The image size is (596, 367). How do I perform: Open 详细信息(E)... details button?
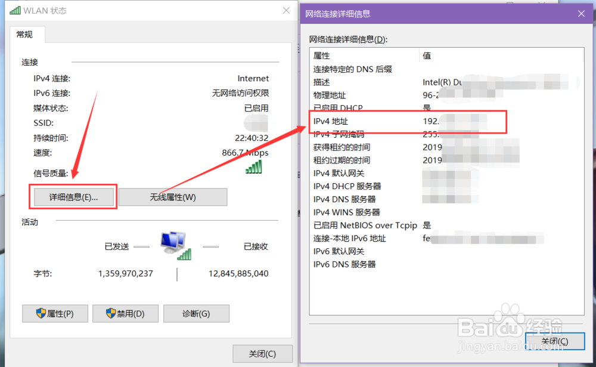[x=73, y=197]
